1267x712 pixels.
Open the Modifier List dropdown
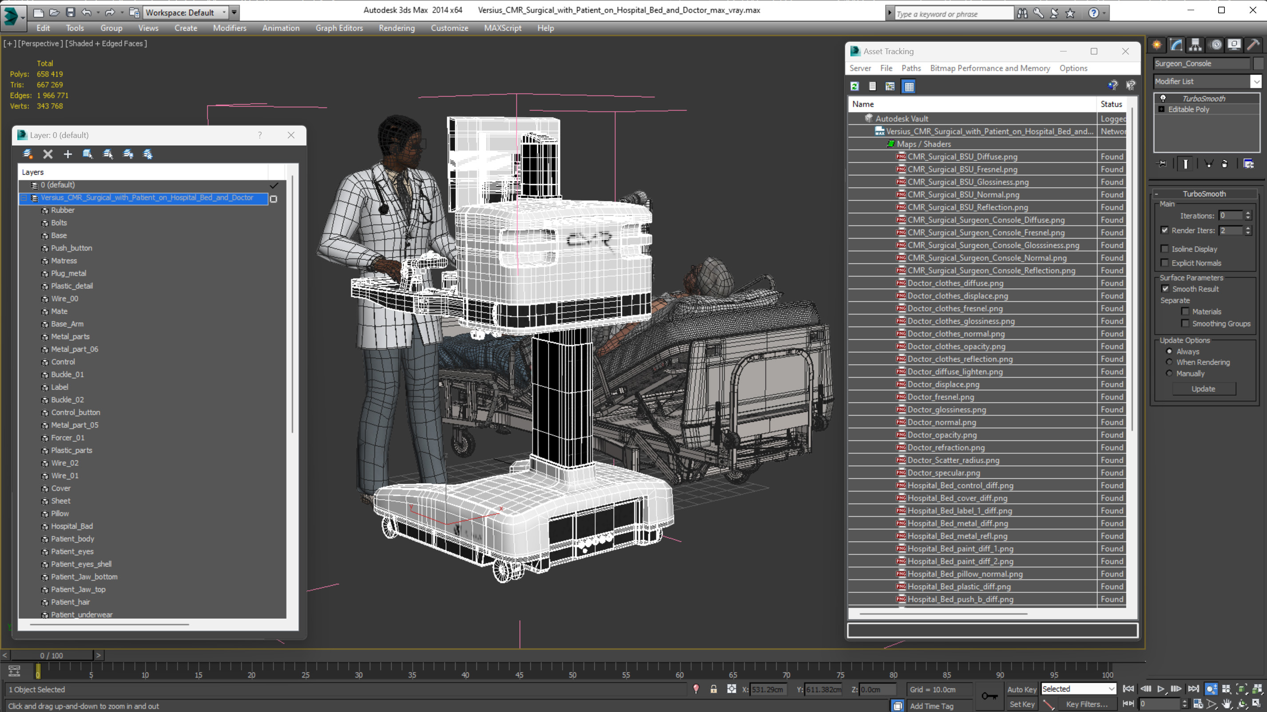pos(1256,81)
